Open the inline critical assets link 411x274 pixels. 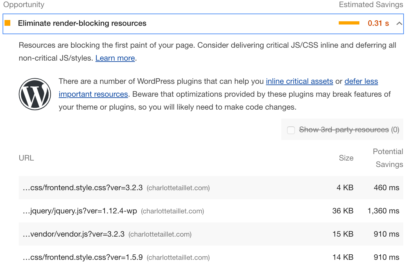[x=299, y=81]
